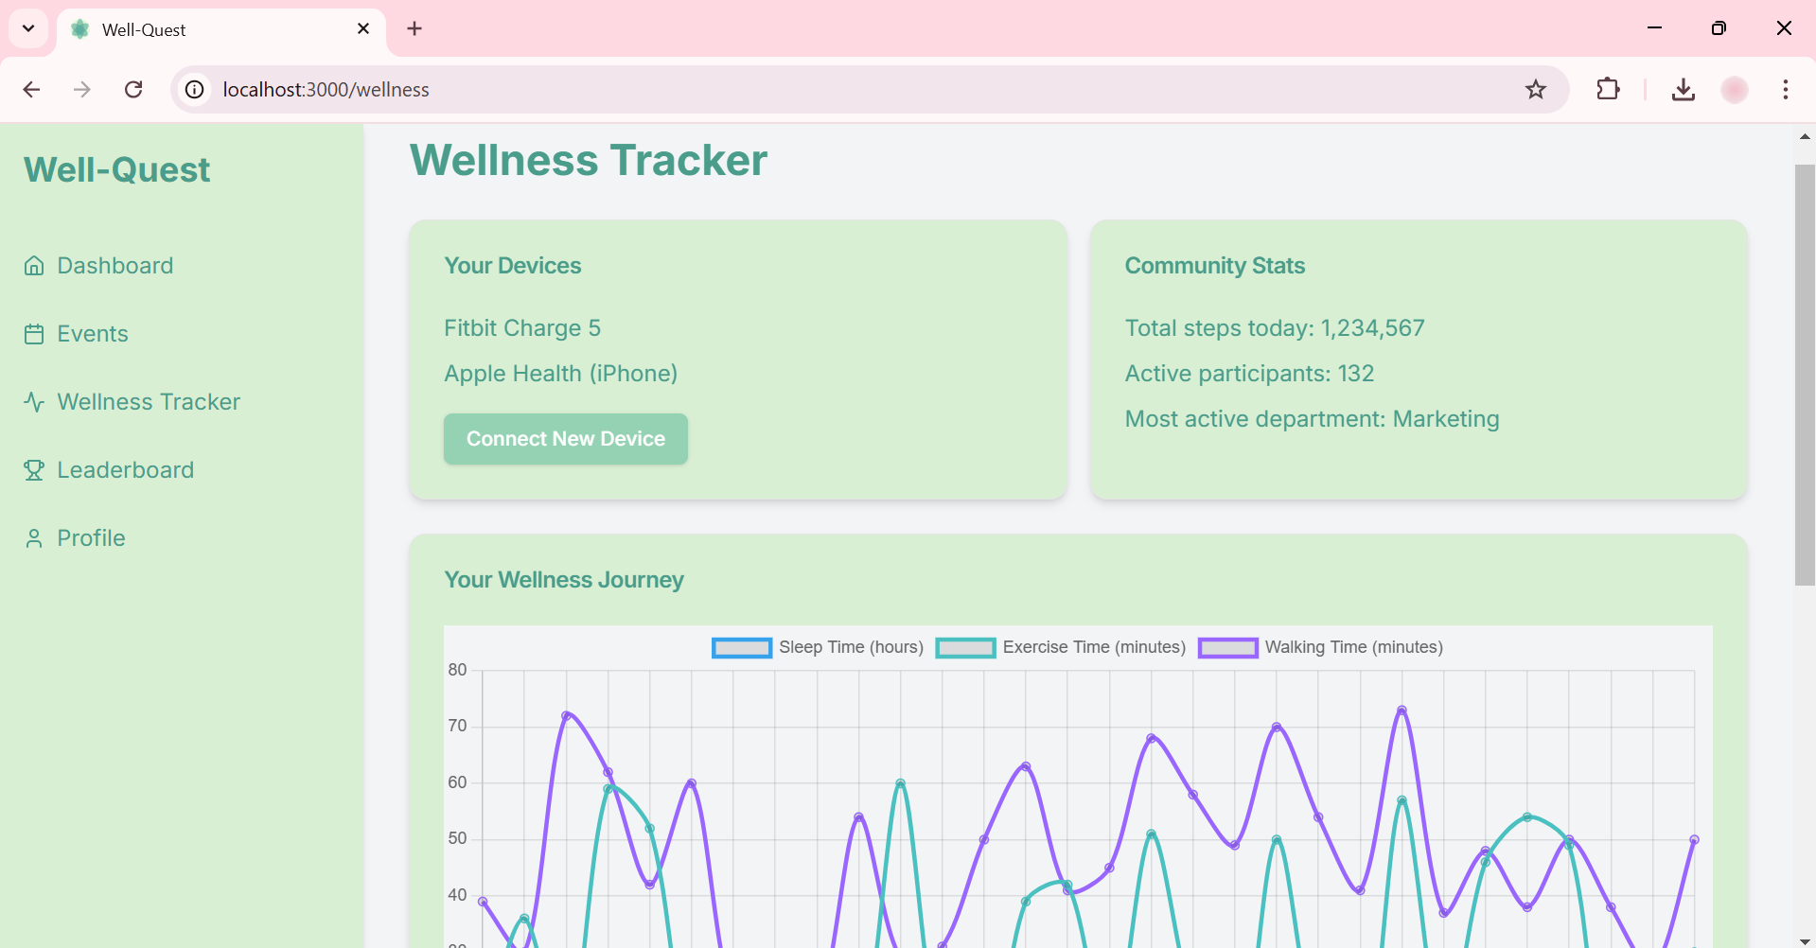Reload the page with the refresh icon
Image resolution: width=1816 pixels, height=948 pixels.
133,89
